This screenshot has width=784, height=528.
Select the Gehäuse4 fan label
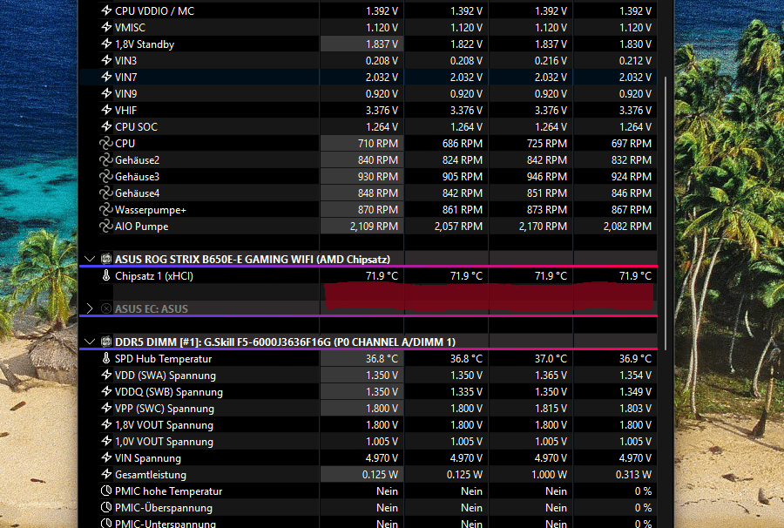[137, 193]
